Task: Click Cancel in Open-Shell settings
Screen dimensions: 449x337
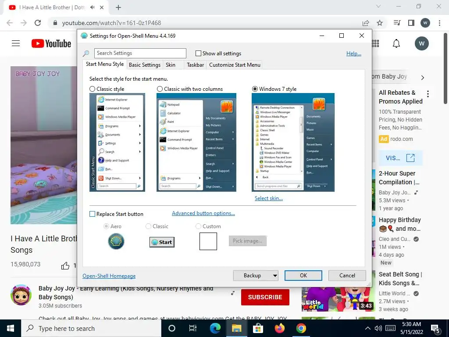Action: 347,276
